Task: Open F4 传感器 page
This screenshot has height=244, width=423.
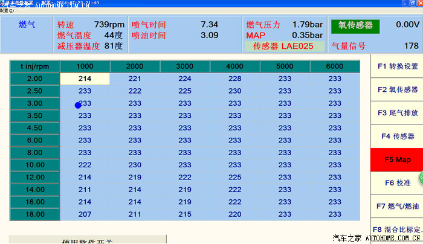Action: click(x=396, y=136)
